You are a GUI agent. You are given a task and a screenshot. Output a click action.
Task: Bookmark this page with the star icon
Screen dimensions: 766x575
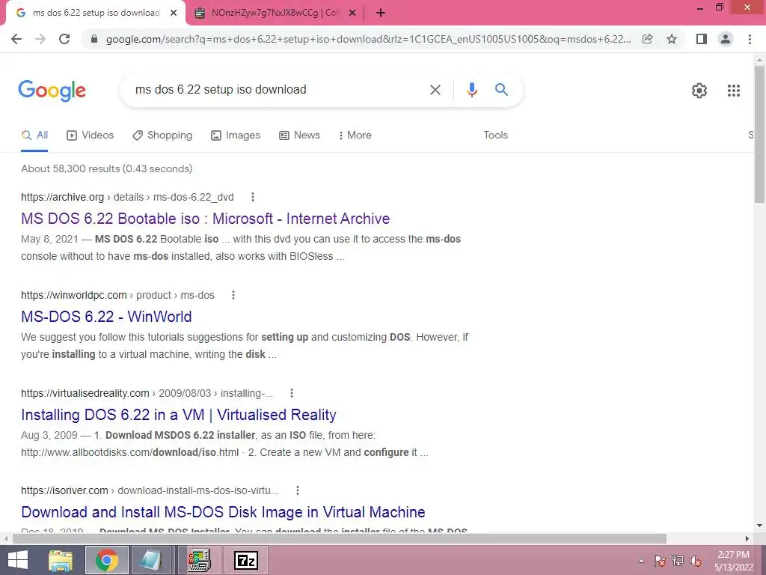tap(672, 39)
